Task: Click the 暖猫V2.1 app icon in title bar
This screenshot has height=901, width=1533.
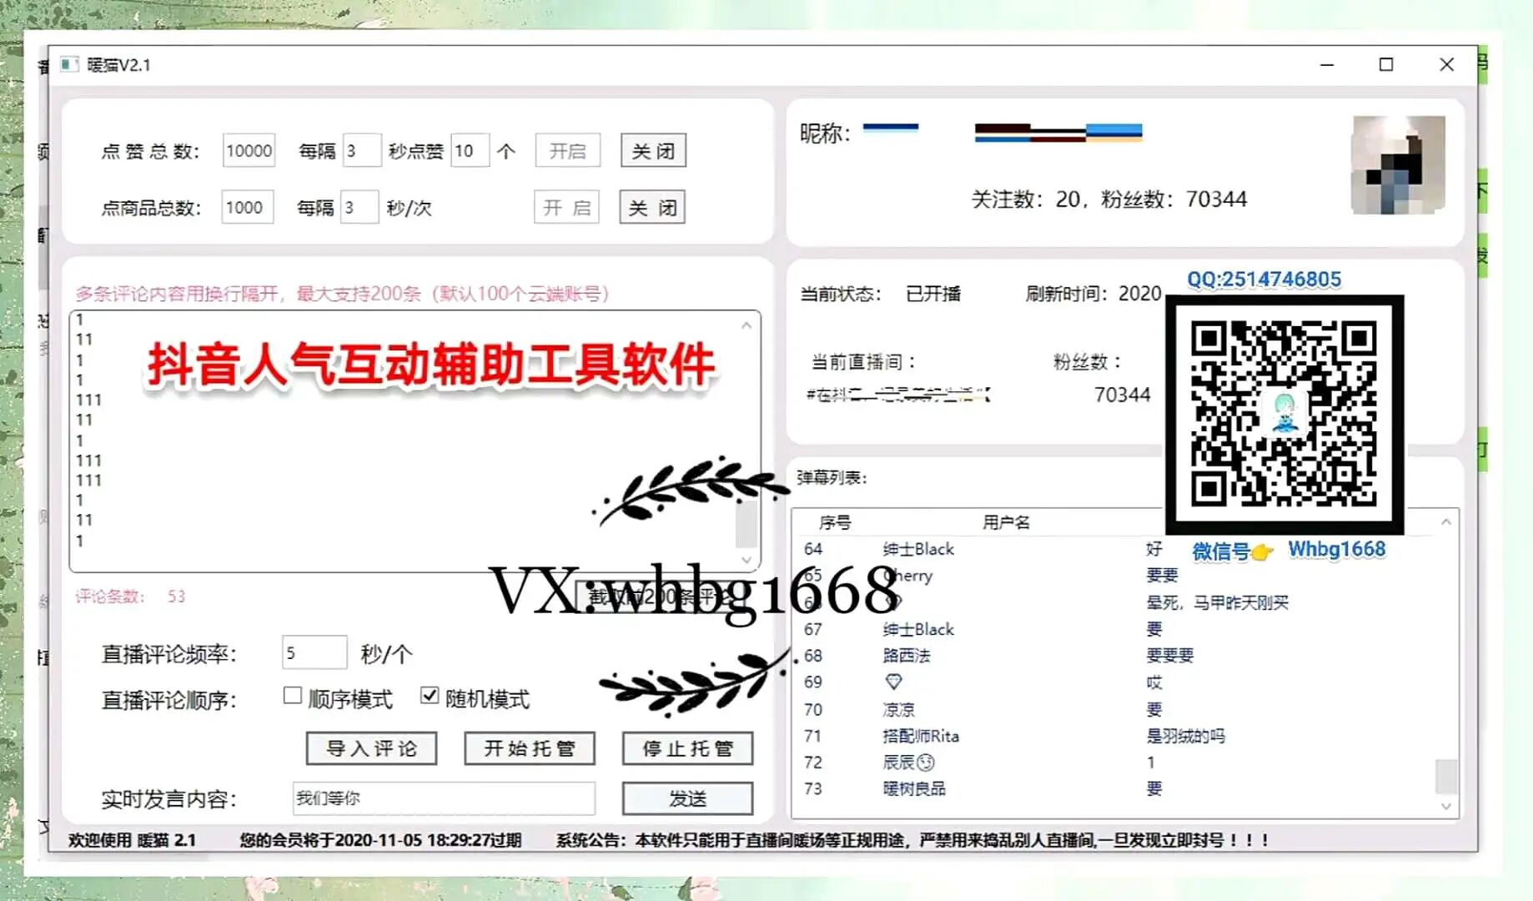Action: 70,64
